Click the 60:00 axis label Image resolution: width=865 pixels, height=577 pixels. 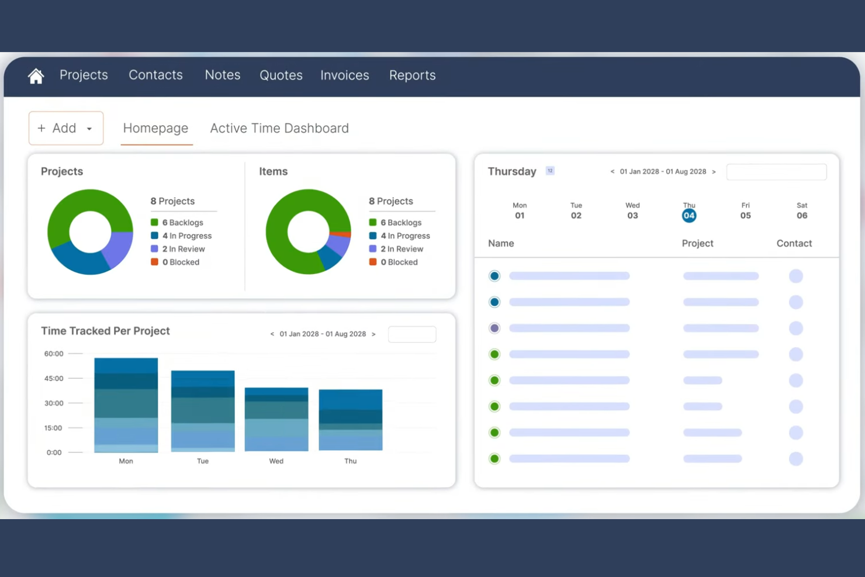54,354
